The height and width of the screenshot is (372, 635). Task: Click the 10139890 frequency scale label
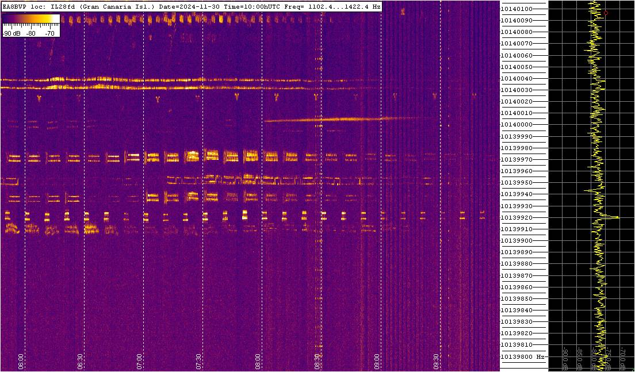point(517,252)
